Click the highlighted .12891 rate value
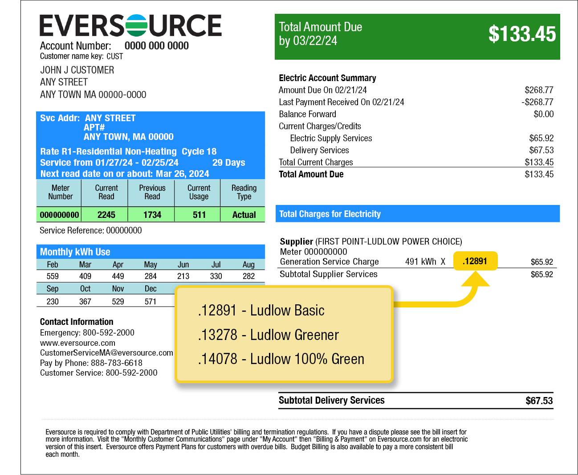This screenshot has width=578, height=475. click(x=475, y=261)
